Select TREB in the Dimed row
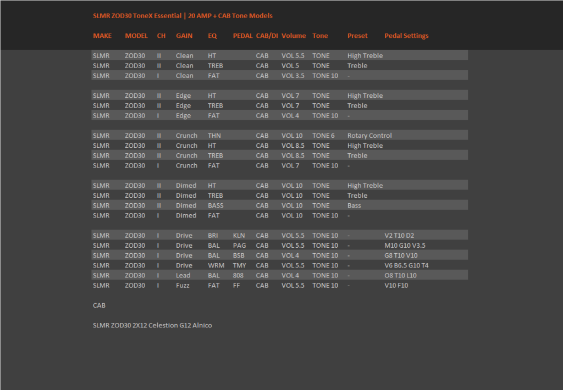This screenshot has height=390, width=563. point(216,196)
